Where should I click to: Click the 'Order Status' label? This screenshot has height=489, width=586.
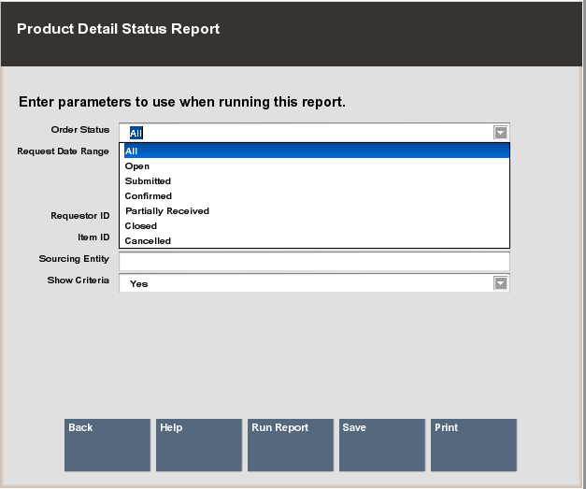point(80,130)
